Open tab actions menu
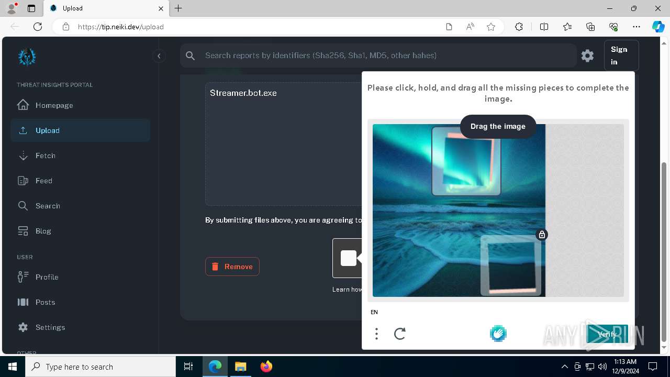 coord(31,8)
